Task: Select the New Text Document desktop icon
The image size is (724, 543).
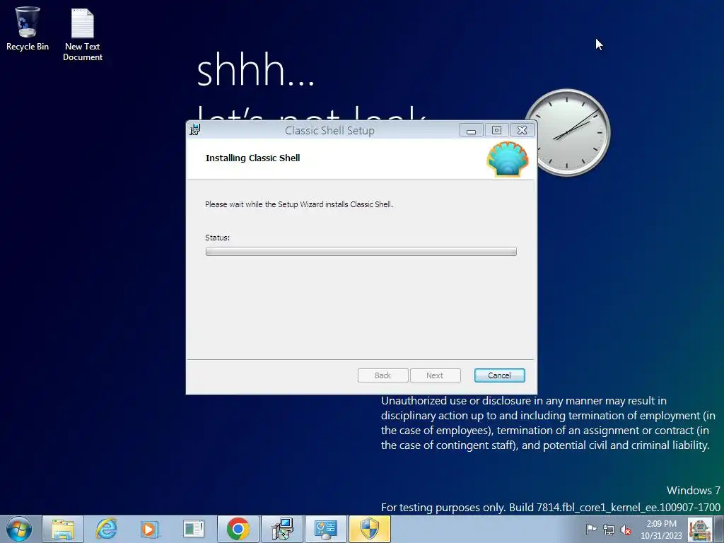Action: (83, 35)
